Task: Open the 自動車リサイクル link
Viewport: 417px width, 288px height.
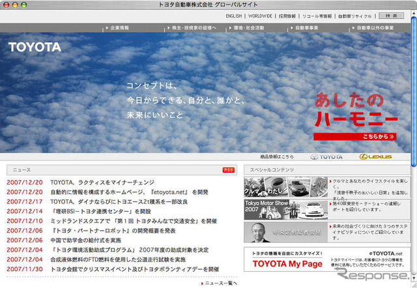Action: tap(354, 16)
